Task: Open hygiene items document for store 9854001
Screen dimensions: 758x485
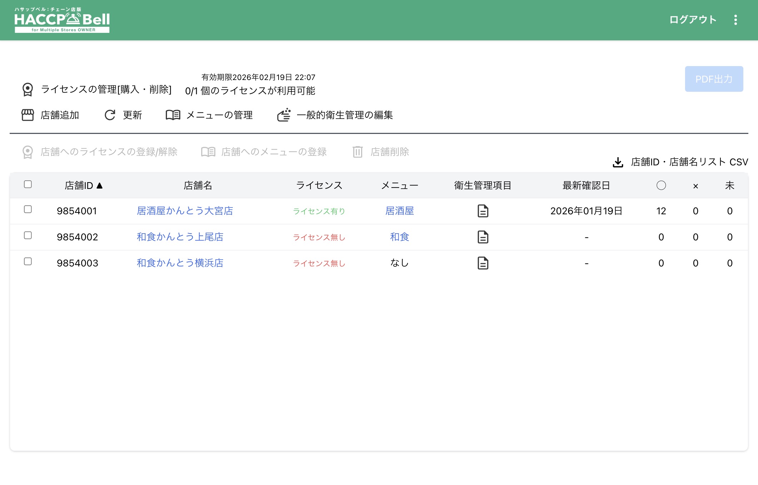Action: click(483, 211)
